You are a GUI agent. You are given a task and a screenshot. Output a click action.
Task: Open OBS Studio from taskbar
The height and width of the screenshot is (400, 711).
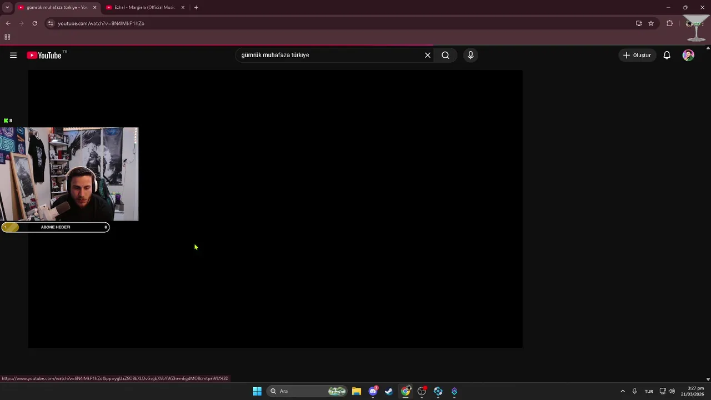click(422, 391)
